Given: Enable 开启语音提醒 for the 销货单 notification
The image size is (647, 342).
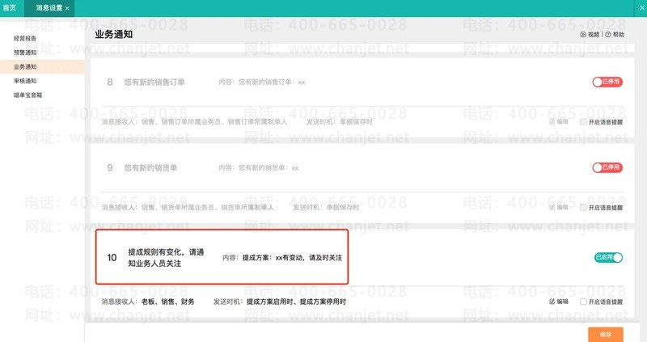Looking at the screenshot, I should [583, 208].
